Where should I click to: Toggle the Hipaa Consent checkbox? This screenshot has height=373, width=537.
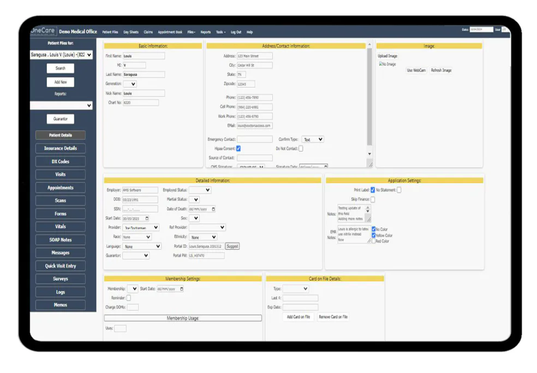[x=238, y=148]
